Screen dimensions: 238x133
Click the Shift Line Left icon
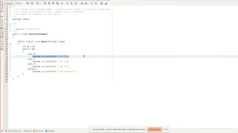(82, 3)
